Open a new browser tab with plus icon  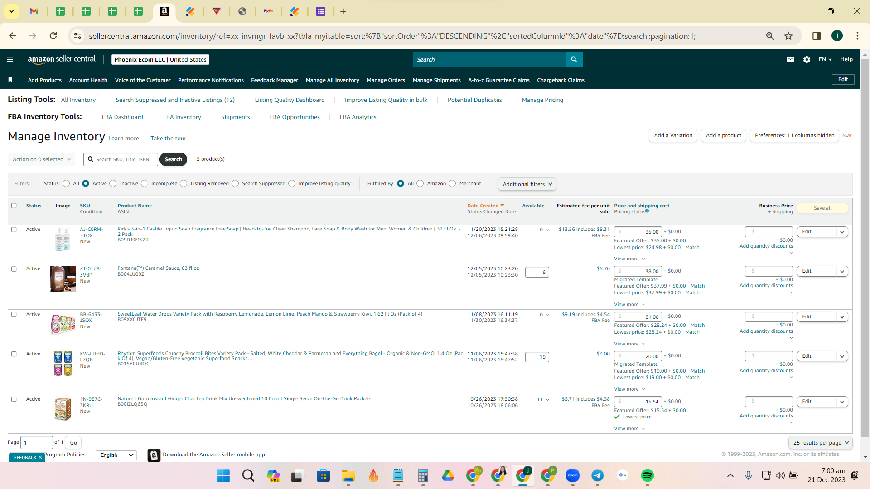point(343,11)
